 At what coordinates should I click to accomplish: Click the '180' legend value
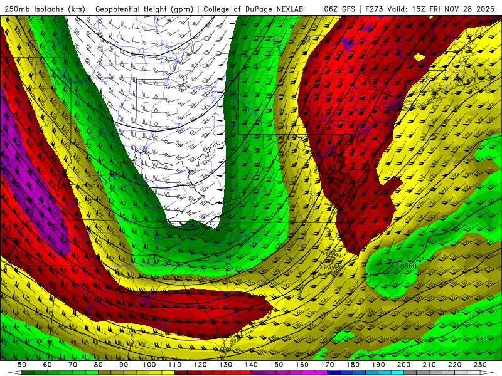coord(353,365)
